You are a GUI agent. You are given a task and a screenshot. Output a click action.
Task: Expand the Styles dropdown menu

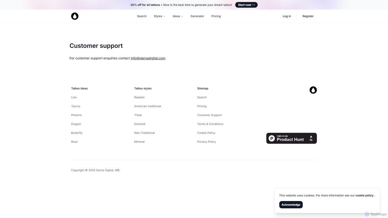click(x=159, y=16)
